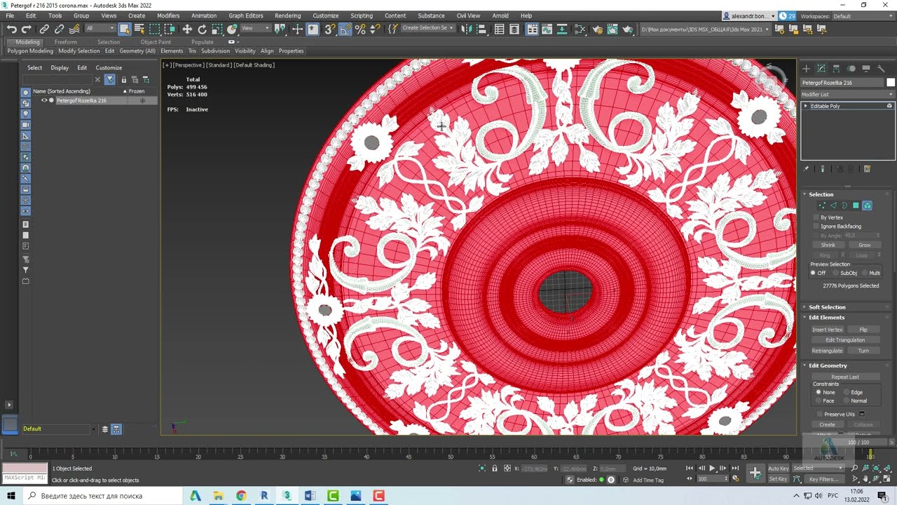Switch to the Object Paint ribbon tab

[156, 42]
